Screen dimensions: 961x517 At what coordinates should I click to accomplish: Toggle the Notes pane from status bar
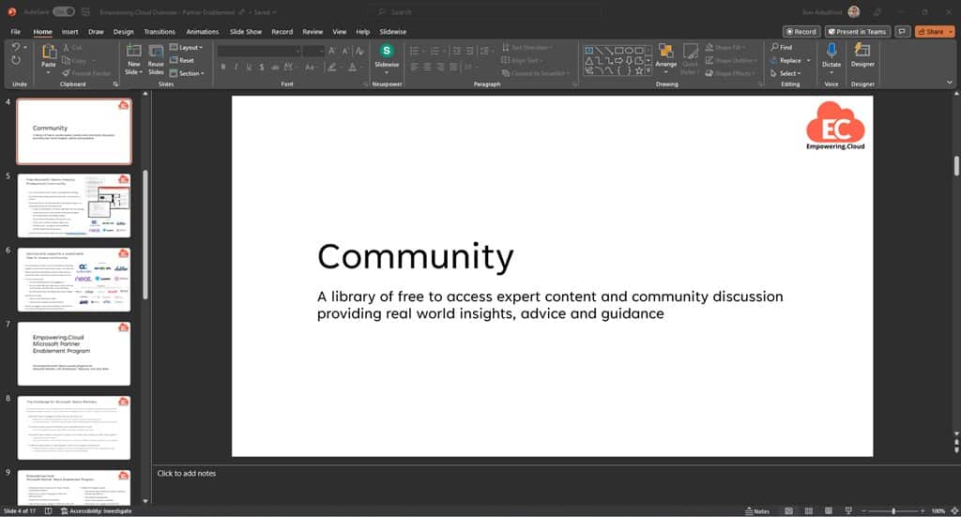756,510
